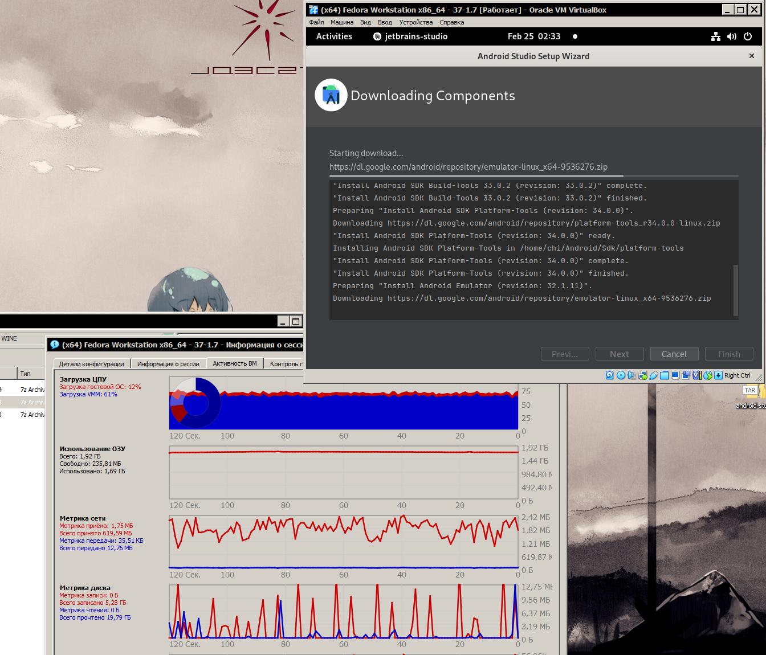Click the install log vertical scrollbar
This screenshot has height=655, width=766.
click(x=735, y=290)
